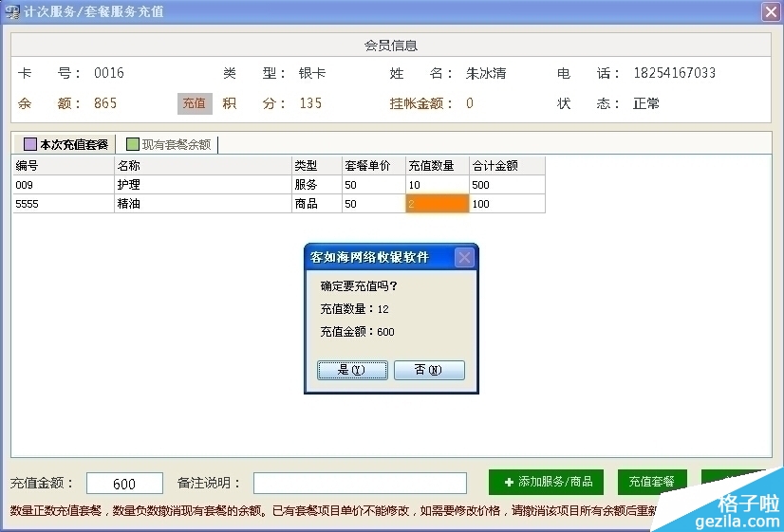This screenshot has height=532, width=784.
Task: Click the 充值 button next to balance
Action: [195, 103]
